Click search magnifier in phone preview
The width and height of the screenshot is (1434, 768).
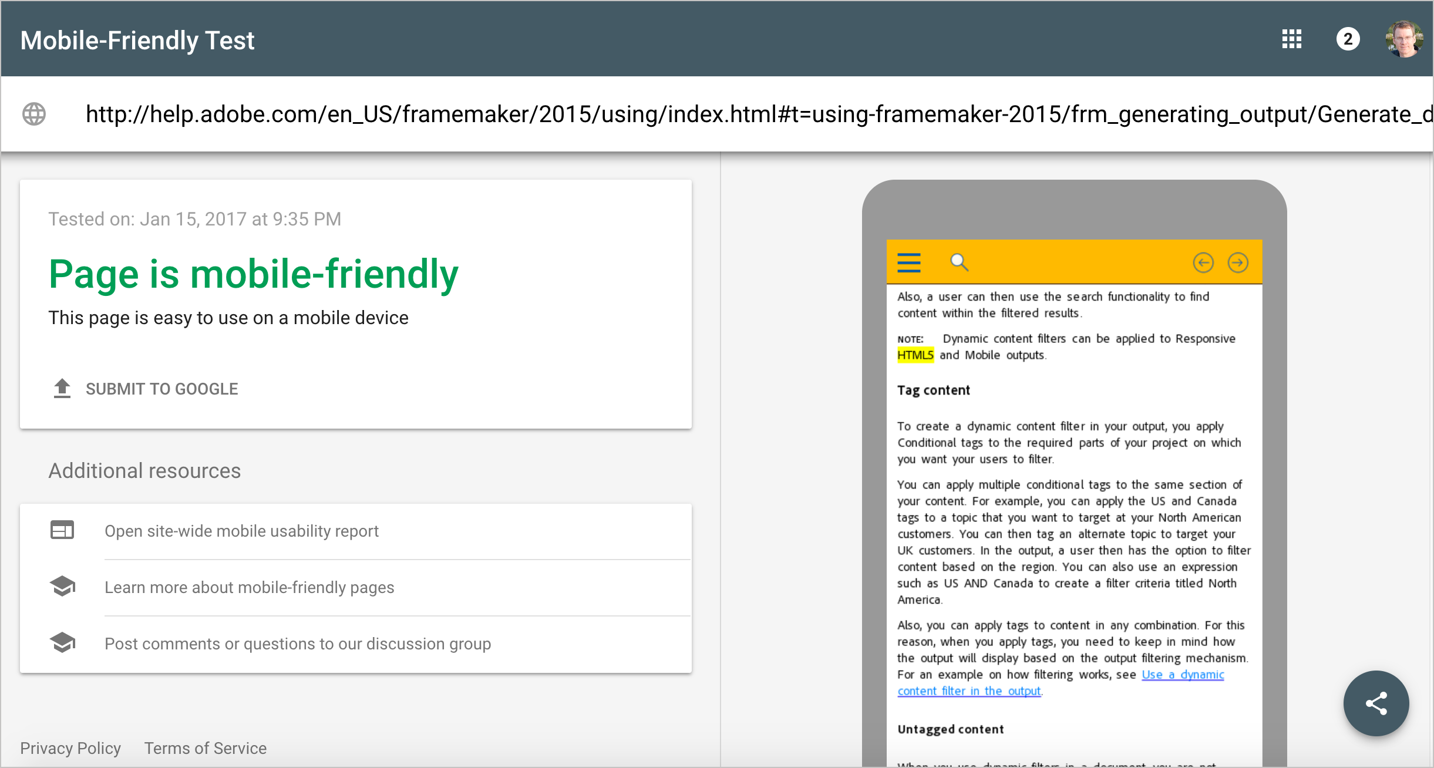pyautogui.click(x=960, y=262)
